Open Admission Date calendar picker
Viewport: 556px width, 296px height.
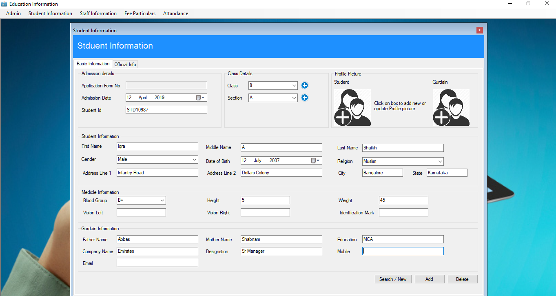click(x=201, y=98)
